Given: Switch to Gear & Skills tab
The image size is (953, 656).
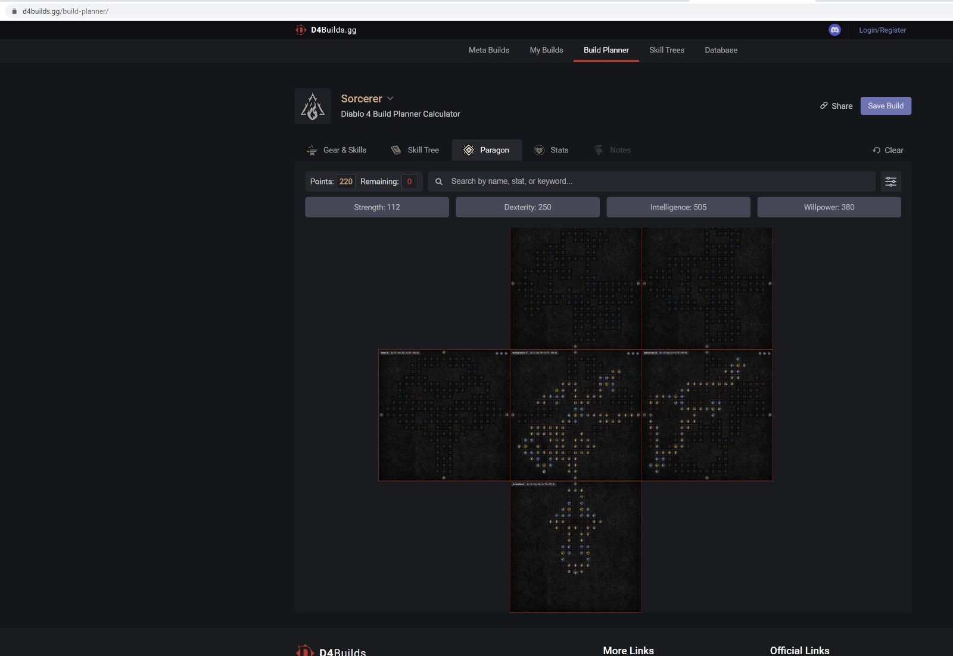Looking at the screenshot, I should coord(337,150).
